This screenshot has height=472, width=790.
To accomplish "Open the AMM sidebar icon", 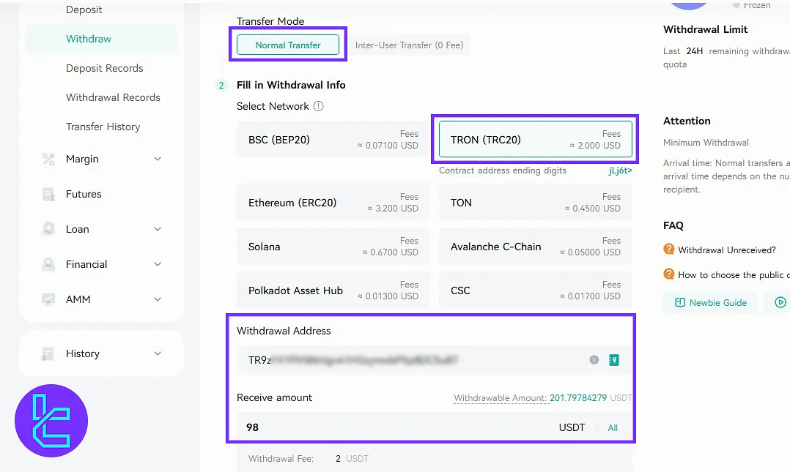I will pyautogui.click(x=48, y=299).
